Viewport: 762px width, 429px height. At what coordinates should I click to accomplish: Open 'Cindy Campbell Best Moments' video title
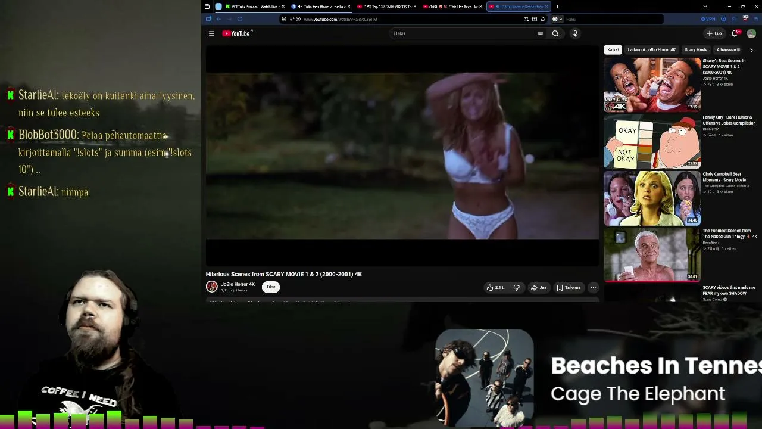[724, 176]
